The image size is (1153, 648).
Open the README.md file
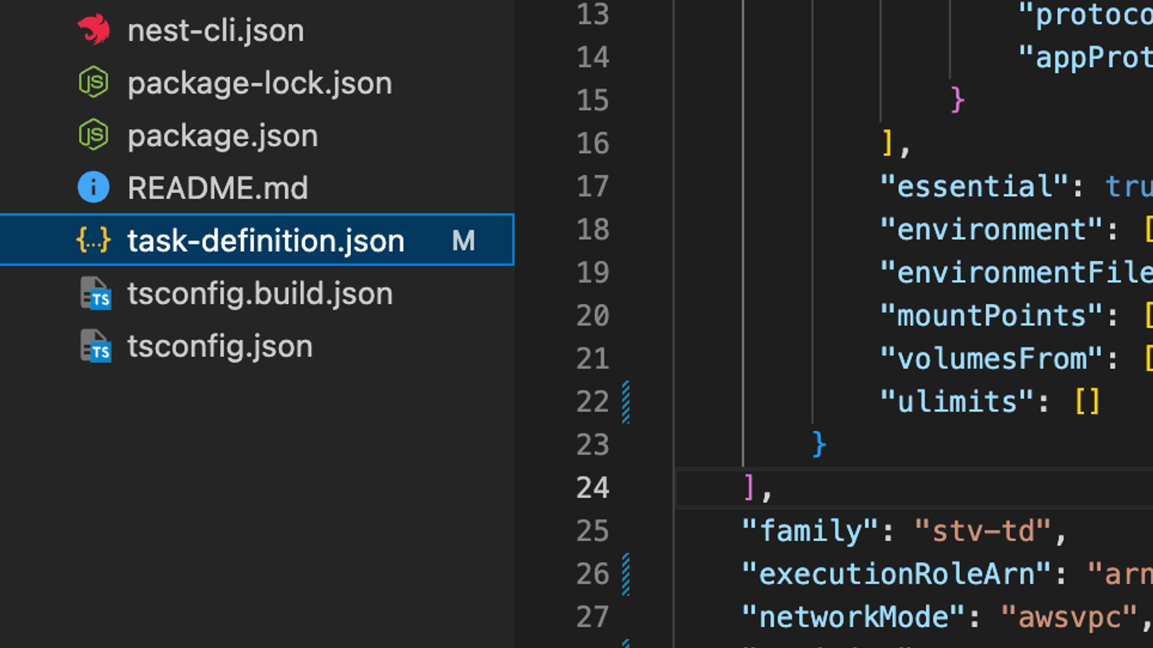click(x=218, y=189)
